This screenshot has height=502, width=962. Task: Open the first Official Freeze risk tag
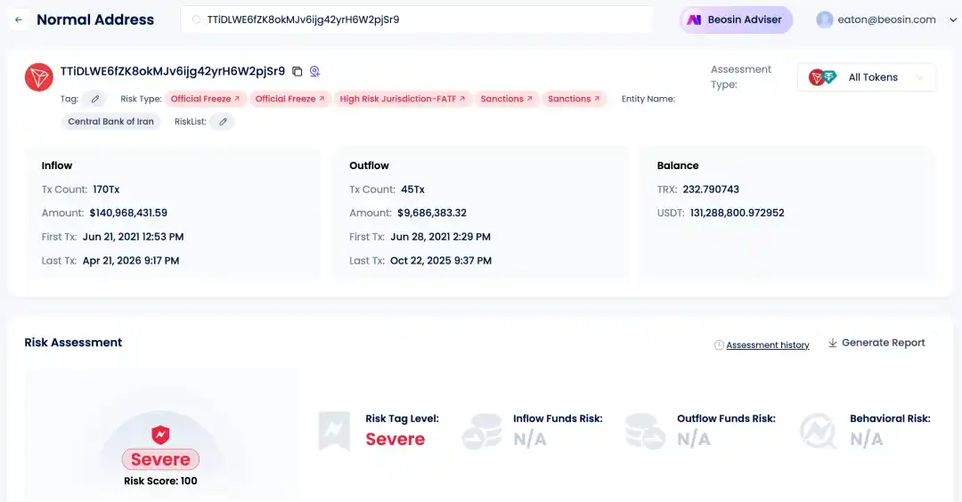tap(205, 99)
